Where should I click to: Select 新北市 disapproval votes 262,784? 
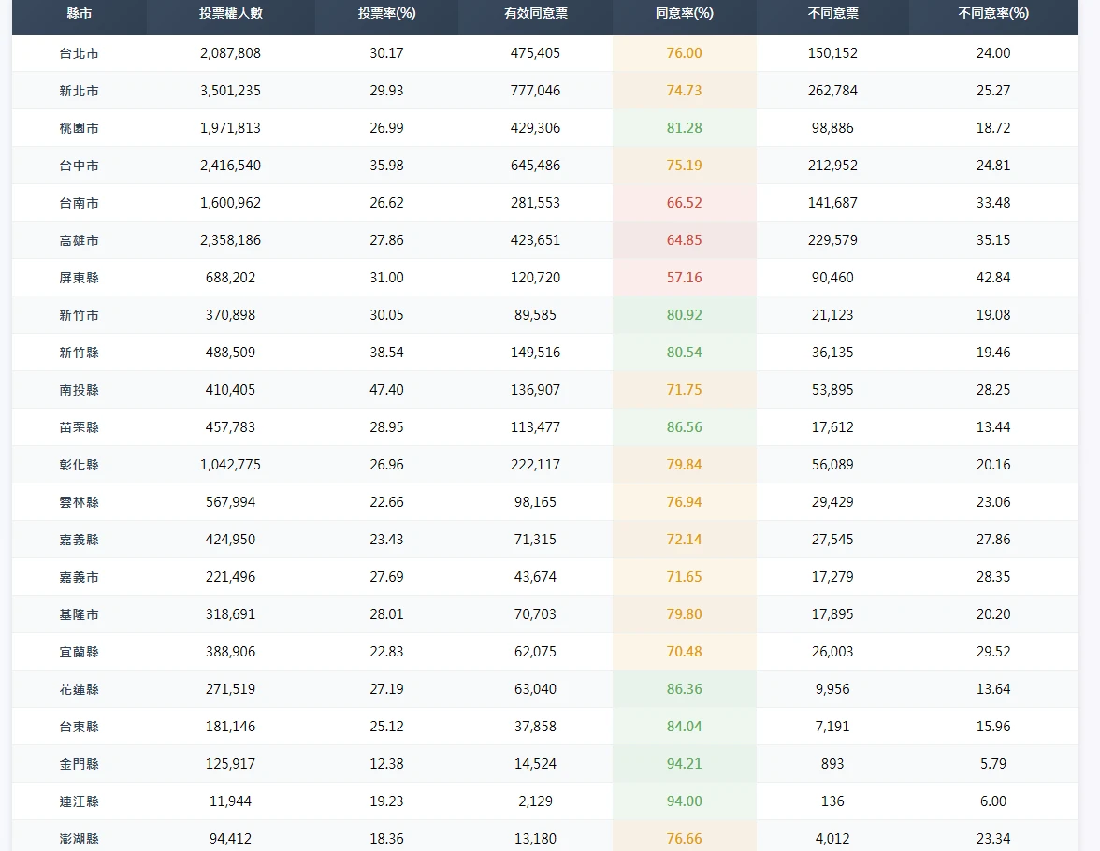click(832, 91)
